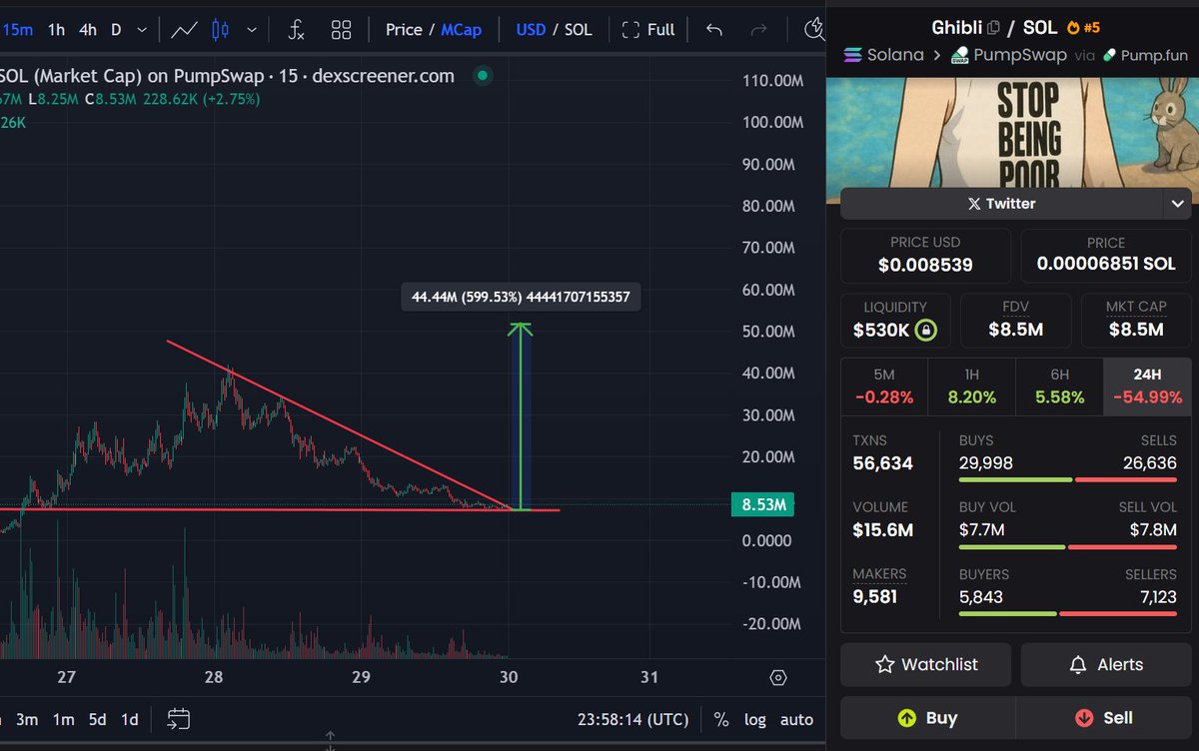The image size is (1199, 751).
Task: Click the locked liquidity padlock icon
Action: click(x=926, y=330)
